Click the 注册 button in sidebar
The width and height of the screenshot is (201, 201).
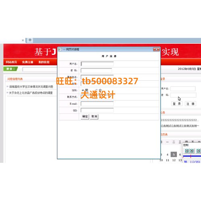click(x=191, y=104)
